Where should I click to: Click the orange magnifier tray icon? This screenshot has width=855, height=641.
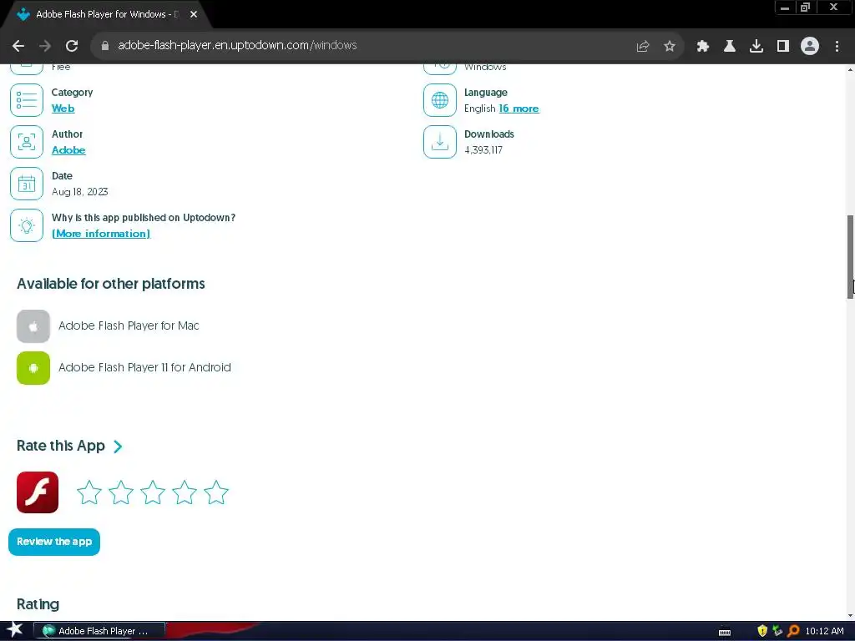coord(793,631)
